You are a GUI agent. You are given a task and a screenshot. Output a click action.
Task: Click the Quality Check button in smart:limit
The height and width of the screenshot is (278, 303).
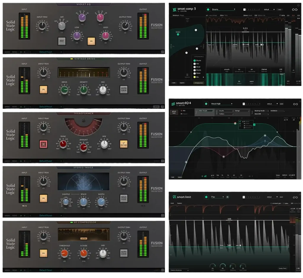pos(283,269)
